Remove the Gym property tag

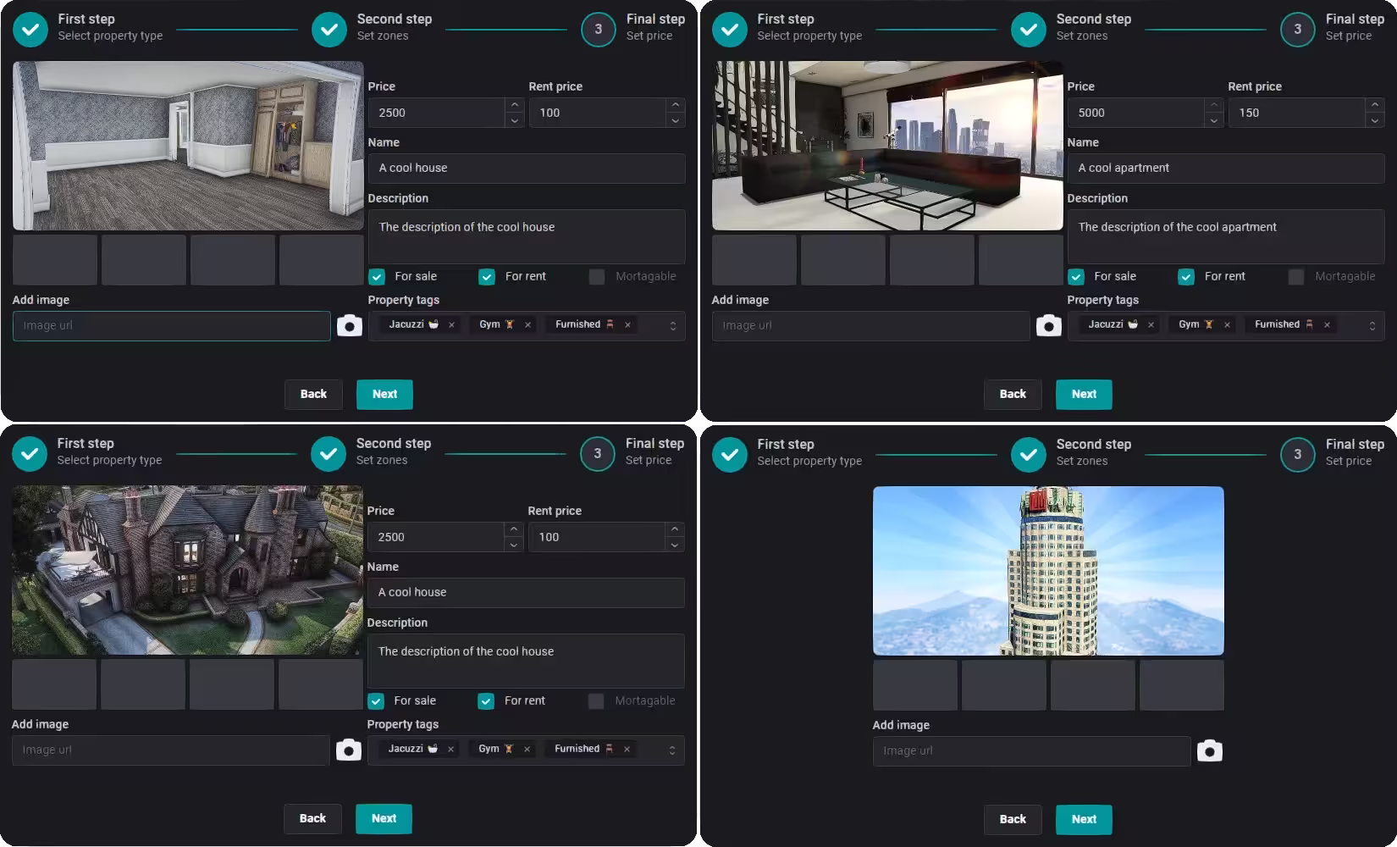[x=527, y=324]
